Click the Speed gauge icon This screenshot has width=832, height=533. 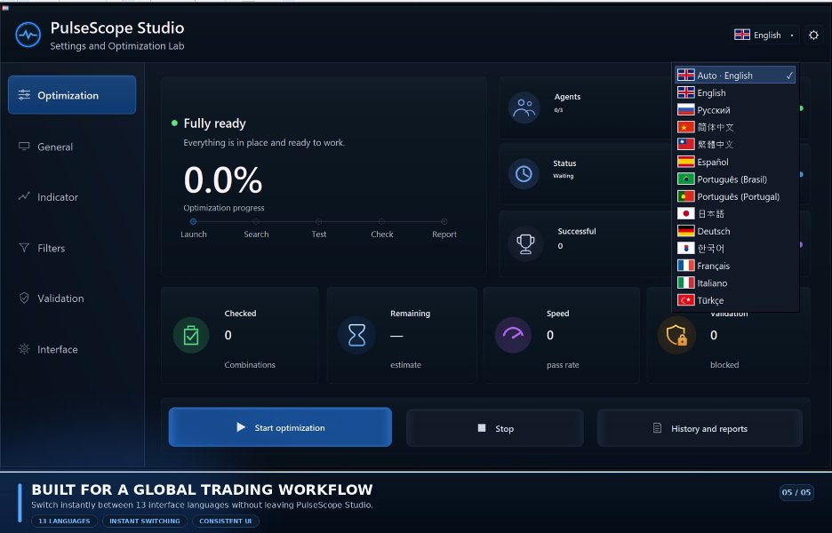tap(513, 335)
